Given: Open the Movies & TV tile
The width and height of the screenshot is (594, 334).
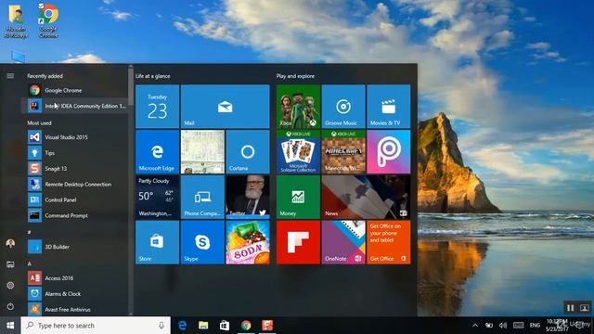Looking at the screenshot, I should [389, 107].
